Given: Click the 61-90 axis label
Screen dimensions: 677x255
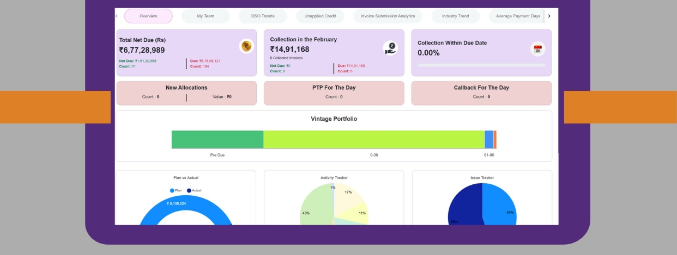Looking at the screenshot, I should pos(489,155).
